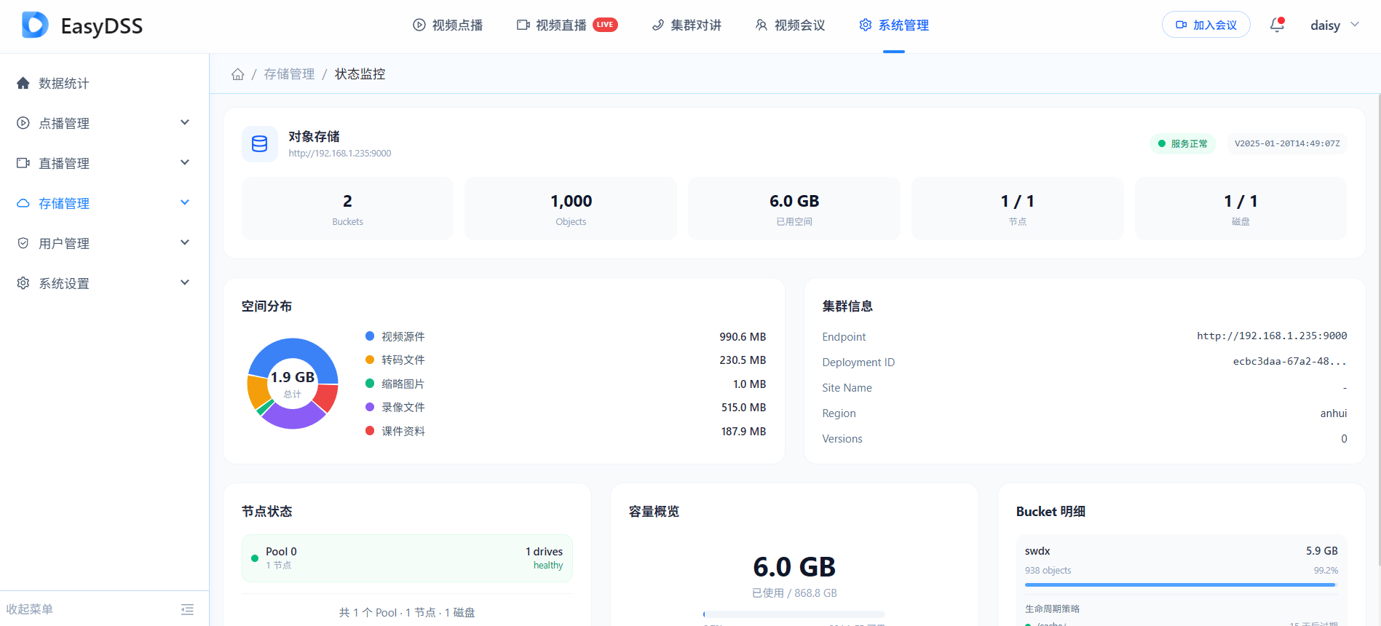Expand the 点播管理 chevron
The image size is (1381, 626).
(185, 122)
